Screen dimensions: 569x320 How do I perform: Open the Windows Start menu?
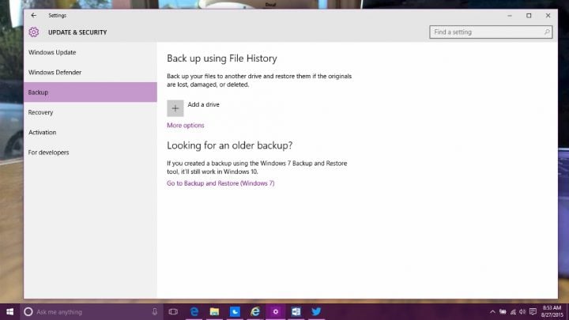9,311
